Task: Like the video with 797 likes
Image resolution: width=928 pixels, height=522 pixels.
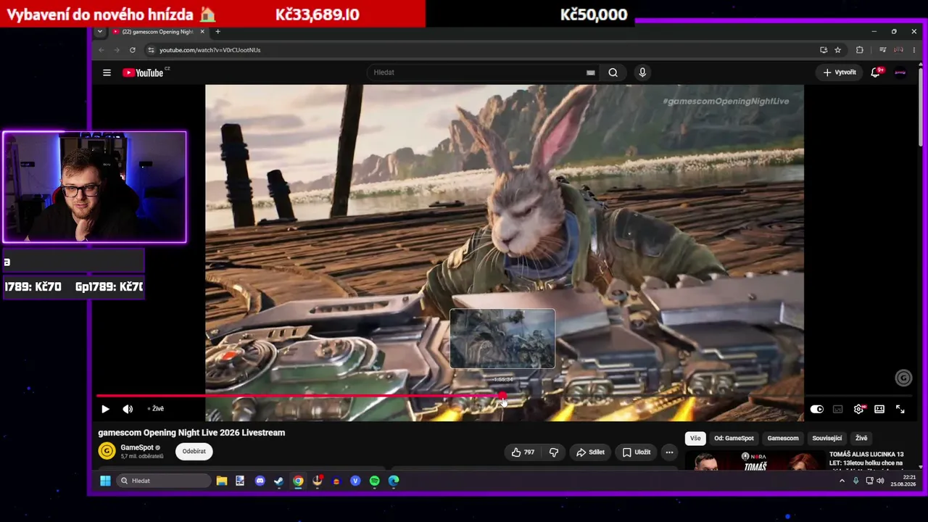Action: click(523, 452)
